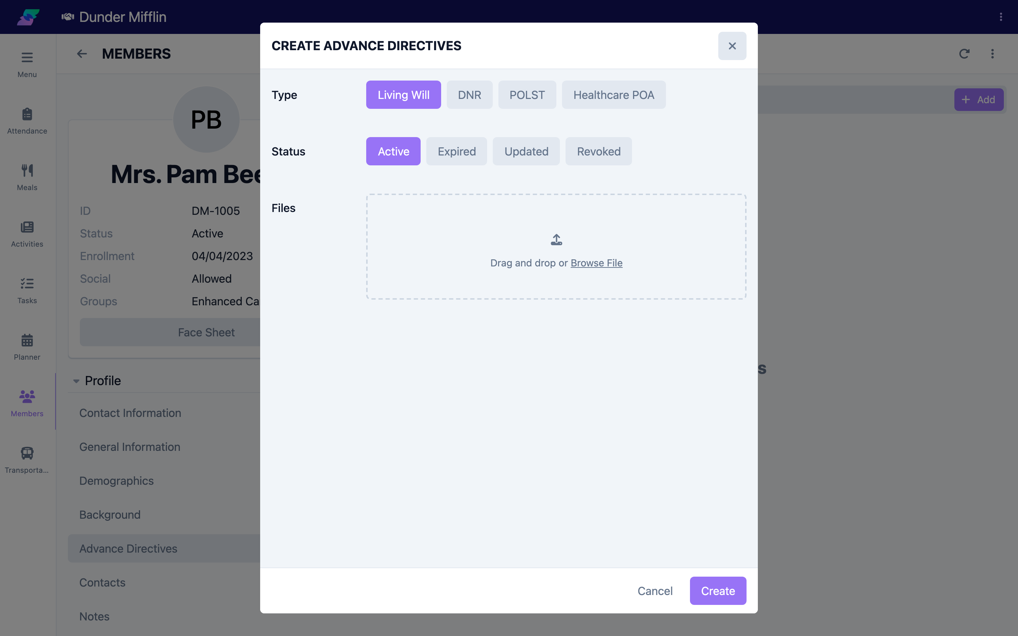Click the back arrow next to MEMBERS

[x=82, y=54]
